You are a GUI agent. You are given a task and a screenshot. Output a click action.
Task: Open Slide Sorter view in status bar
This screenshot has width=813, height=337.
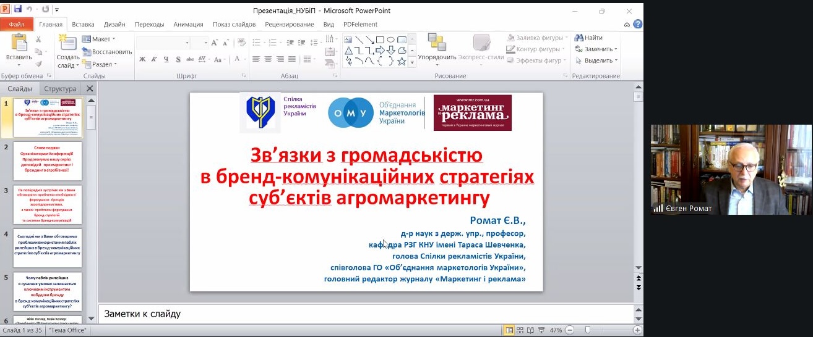[520, 330]
